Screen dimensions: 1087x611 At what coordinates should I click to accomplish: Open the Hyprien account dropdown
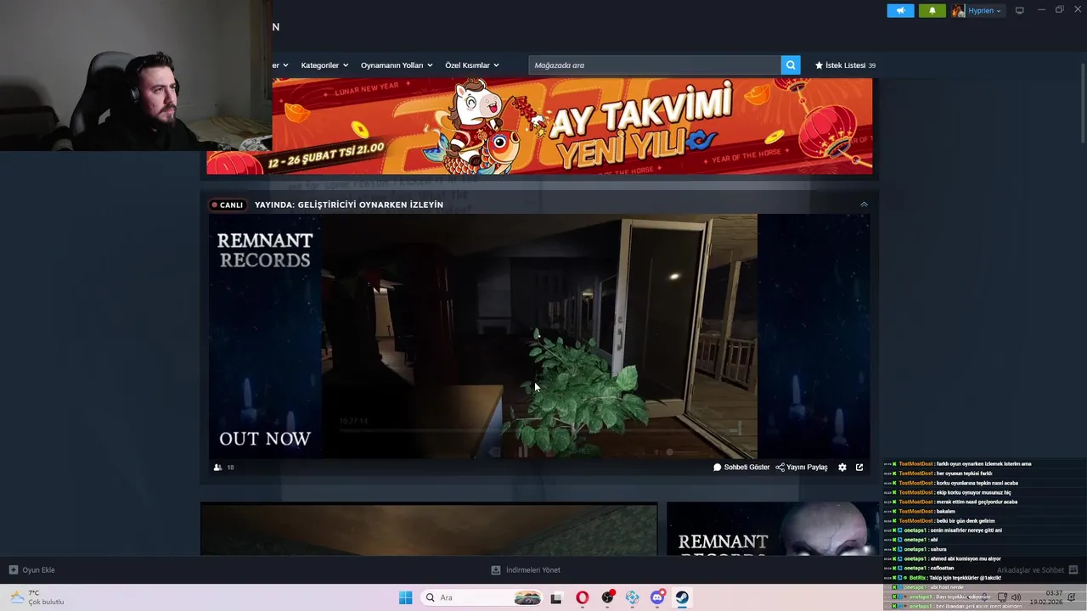985,10
